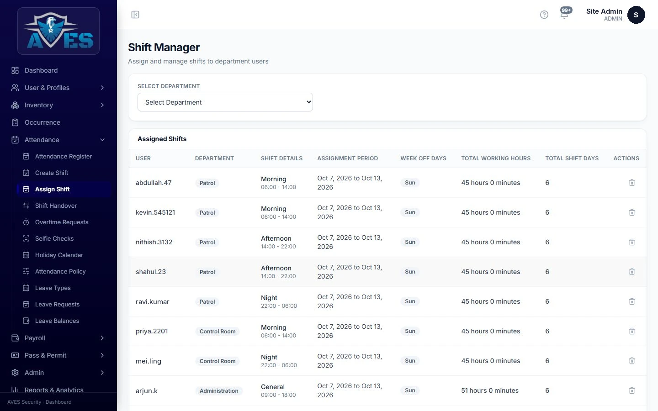Viewport: 658px width, 411px height.
Task: Expand Pass & Permit submenu chevron
Action: (x=102, y=355)
